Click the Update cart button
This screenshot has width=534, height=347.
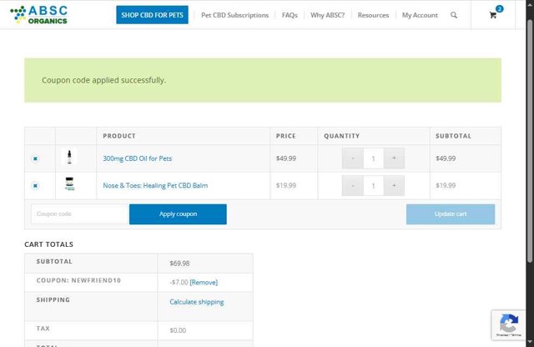click(x=451, y=214)
